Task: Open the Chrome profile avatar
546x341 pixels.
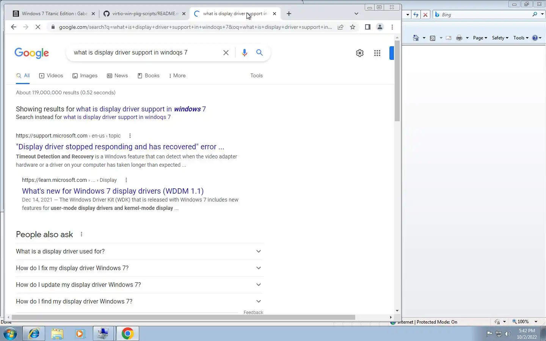Action: [x=380, y=27]
